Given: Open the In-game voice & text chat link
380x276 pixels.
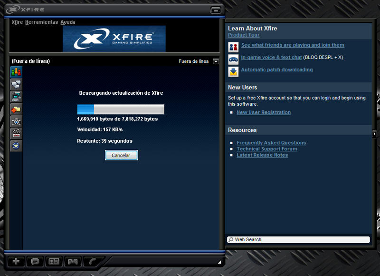Looking at the screenshot, I should click(x=271, y=57).
